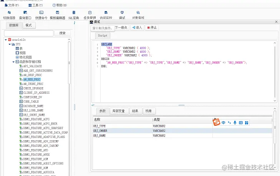The width and height of the screenshot is (280, 176).
Task: Open the 文件(F) menu
Action: (x=12, y=5)
